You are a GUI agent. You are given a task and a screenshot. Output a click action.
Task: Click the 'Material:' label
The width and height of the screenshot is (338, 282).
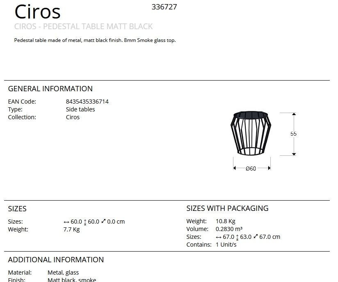(x=20, y=273)
